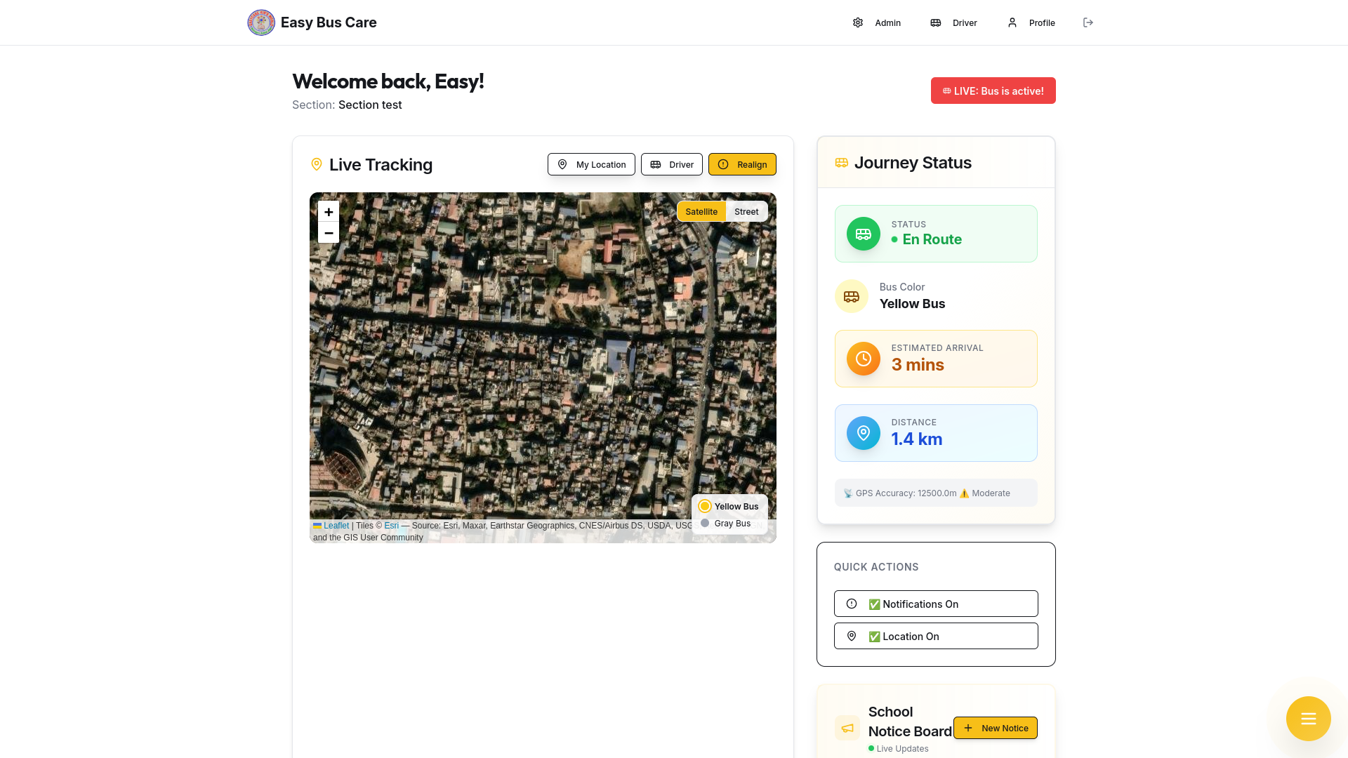This screenshot has width=1348, height=758.
Task: Open Driver page from top navigation
Action: pyautogui.click(x=953, y=22)
